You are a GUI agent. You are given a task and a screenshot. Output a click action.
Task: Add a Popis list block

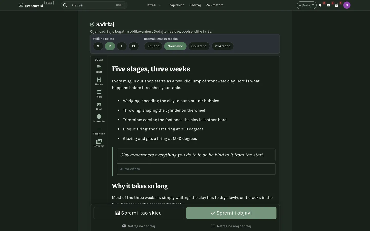coord(99,93)
